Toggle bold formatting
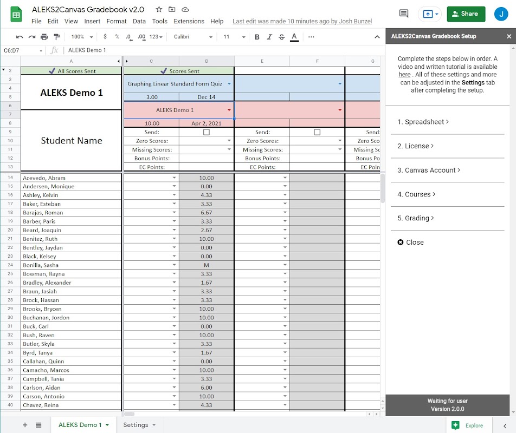Viewport: 516px width, 433px height. tap(257, 37)
